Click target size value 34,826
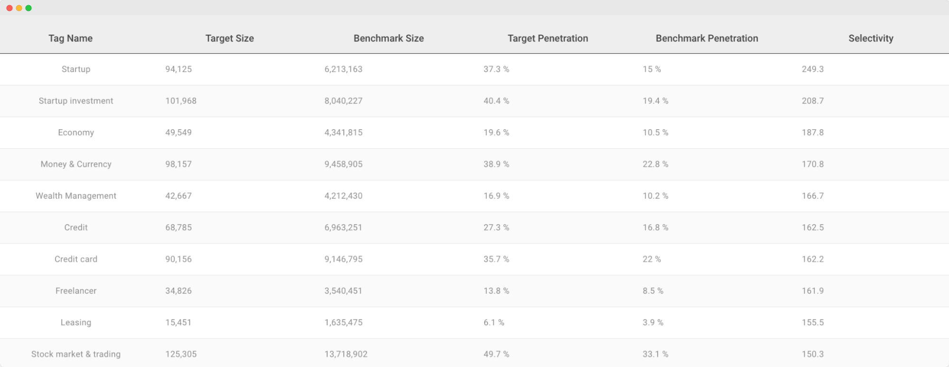949x367 pixels. click(179, 291)
